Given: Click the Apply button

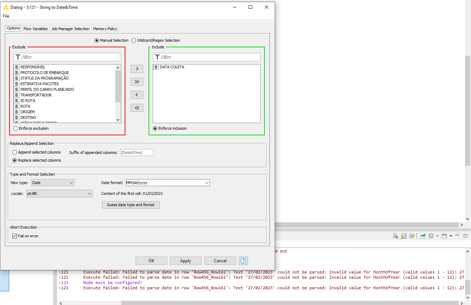Looking at the screenshot, I should 186,260.
